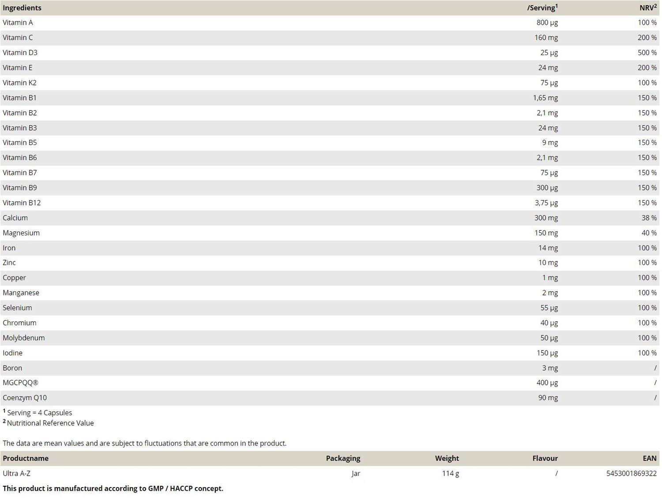Click the Productname column header

point(26,458)
